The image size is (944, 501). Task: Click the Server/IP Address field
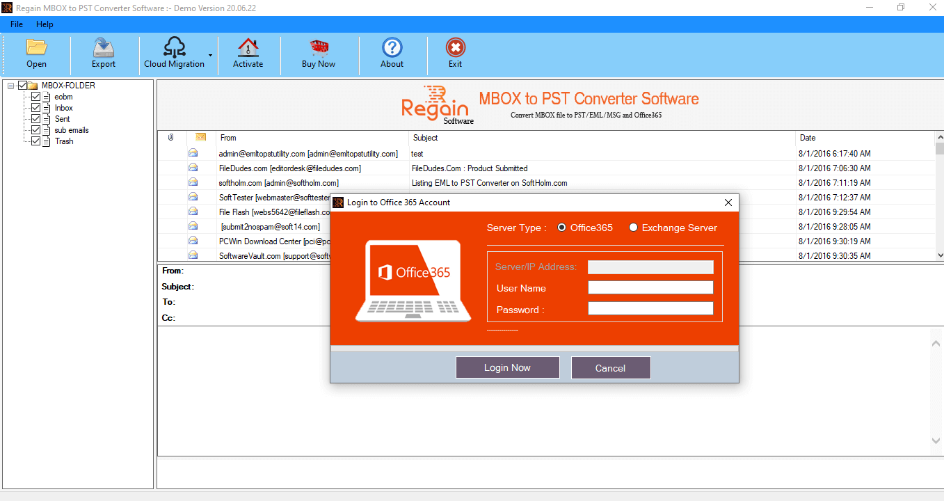[x=650, y=267]
